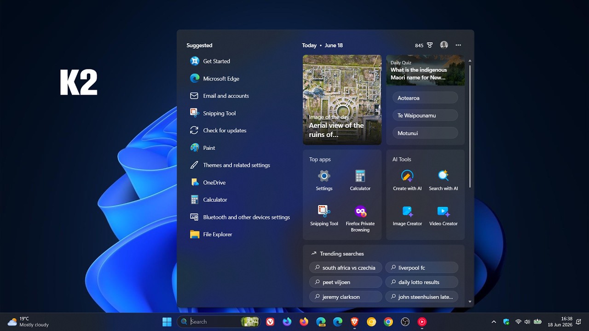
Task: Search trending topic south africa vs czechia
Action: coord(346,268)
